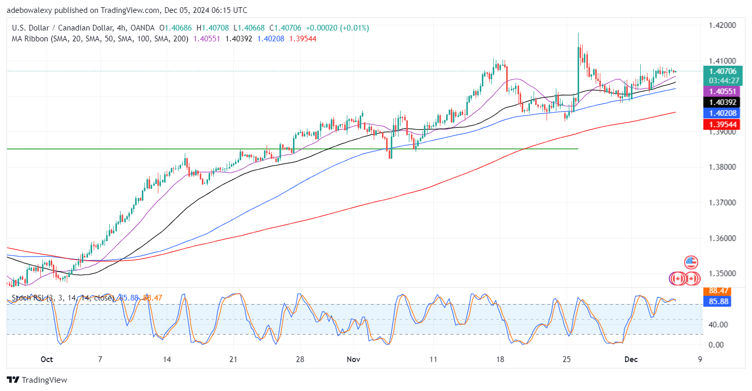Click the Canada flag event icon beside the price scale
The image size is (752, 391).
tap(691, 279)
